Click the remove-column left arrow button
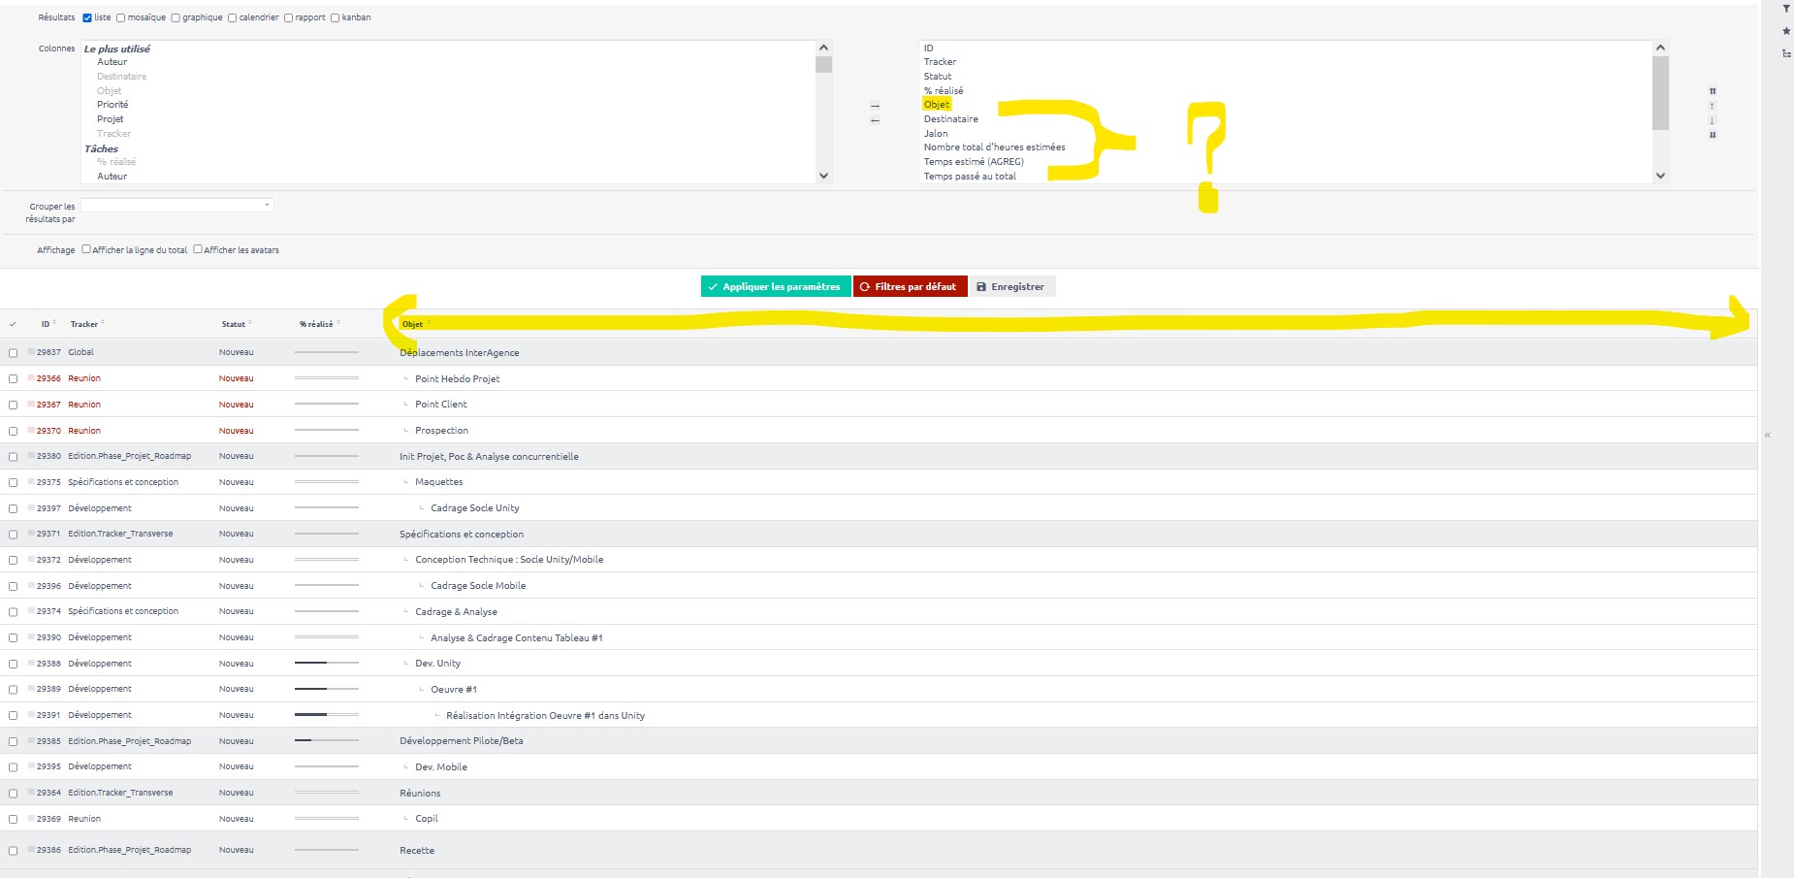This screenshot has width=1794, height=878. 875,120
